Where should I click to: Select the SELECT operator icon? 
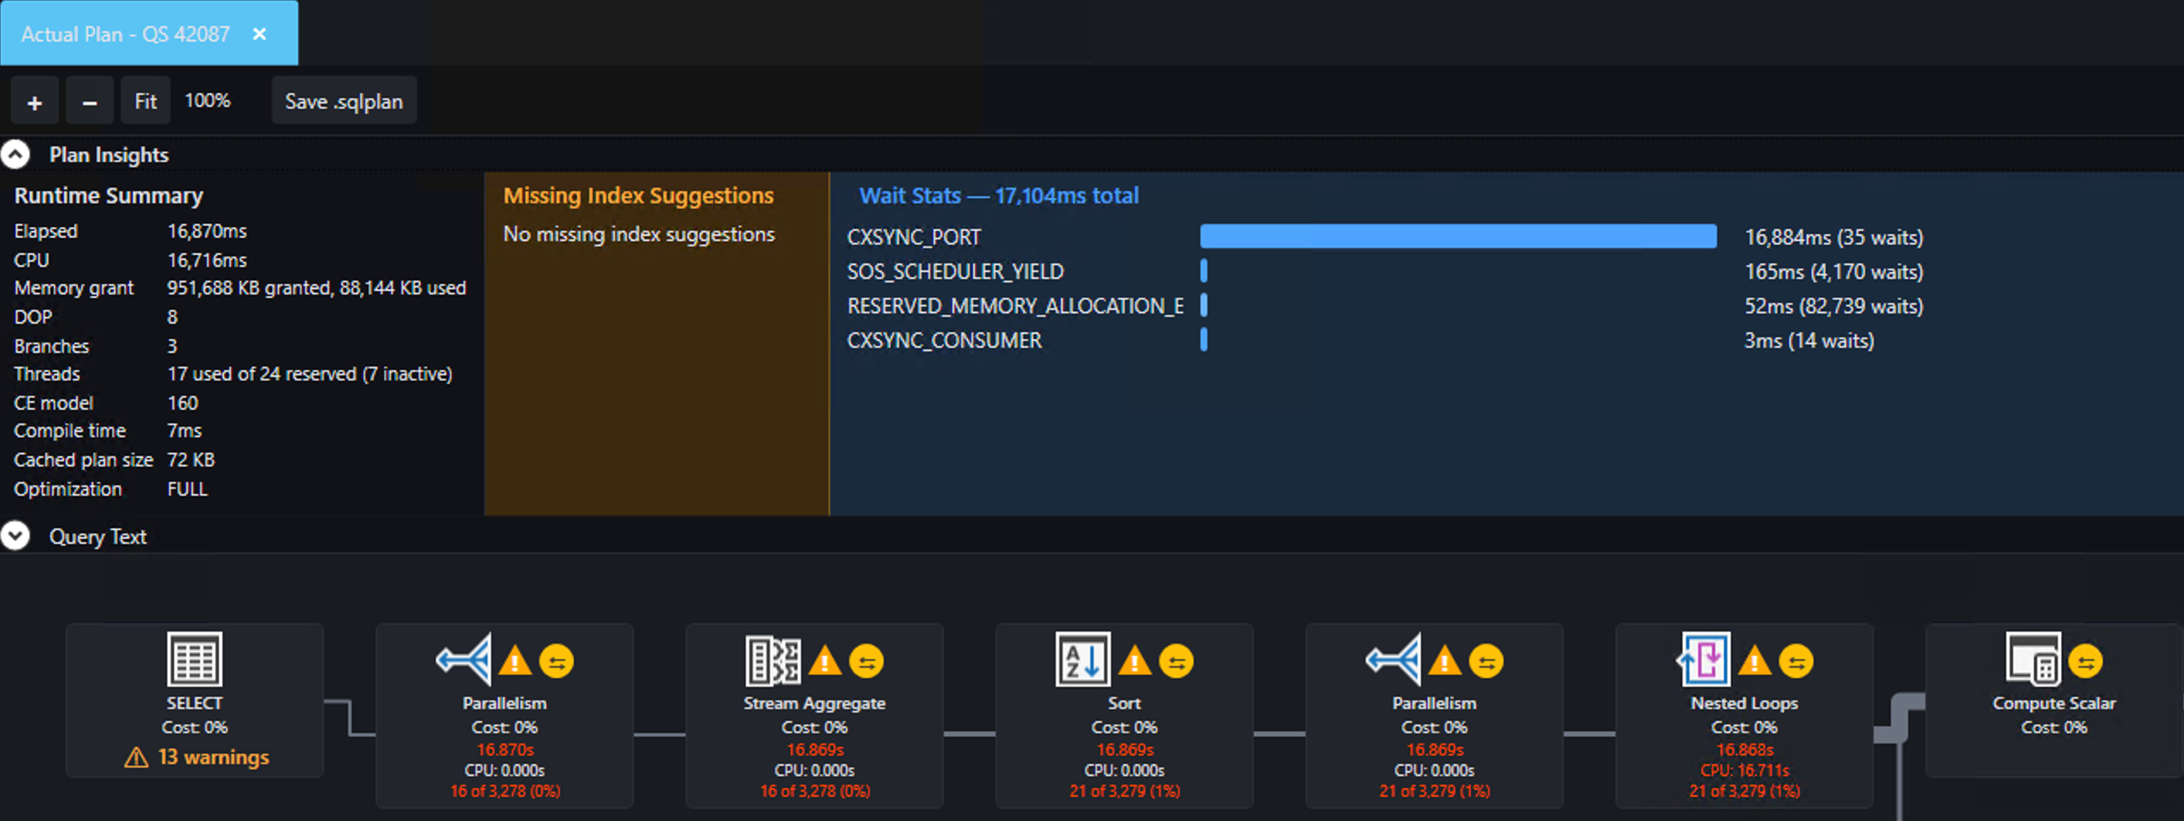tap(194, 659)
